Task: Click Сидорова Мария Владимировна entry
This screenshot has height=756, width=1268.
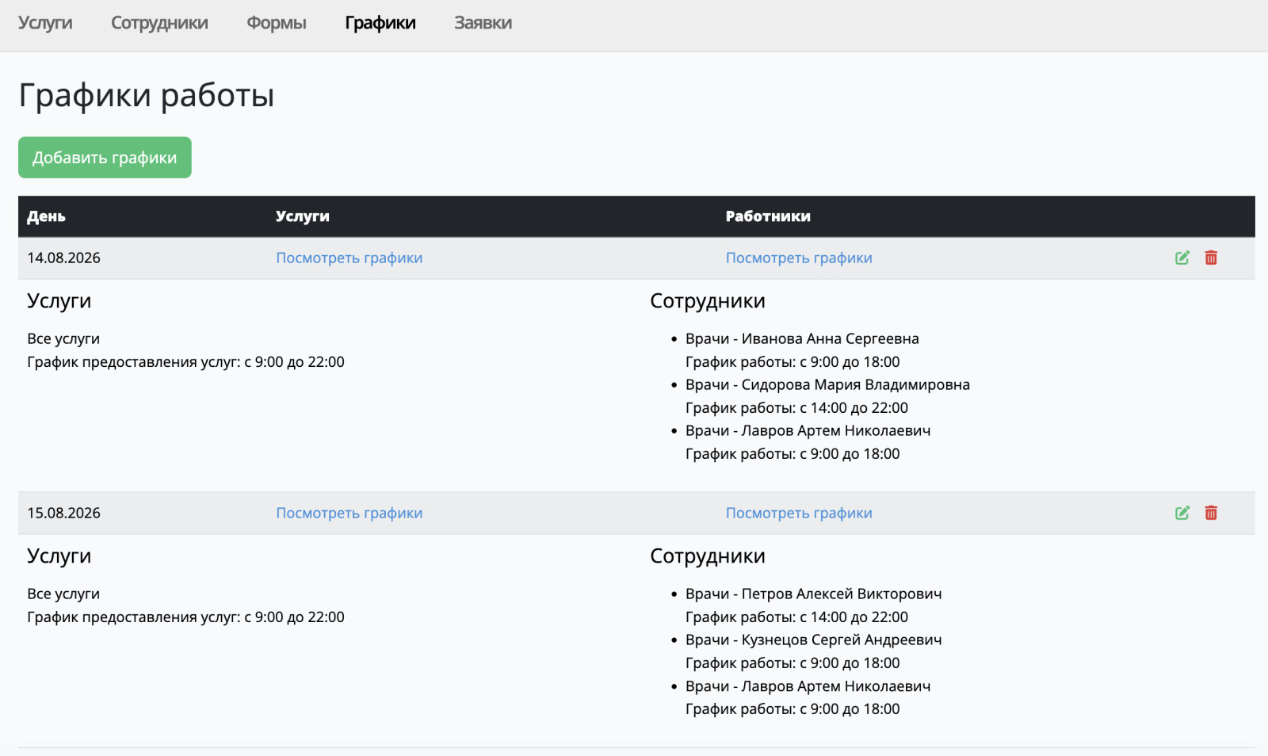Action: (827, 384)
